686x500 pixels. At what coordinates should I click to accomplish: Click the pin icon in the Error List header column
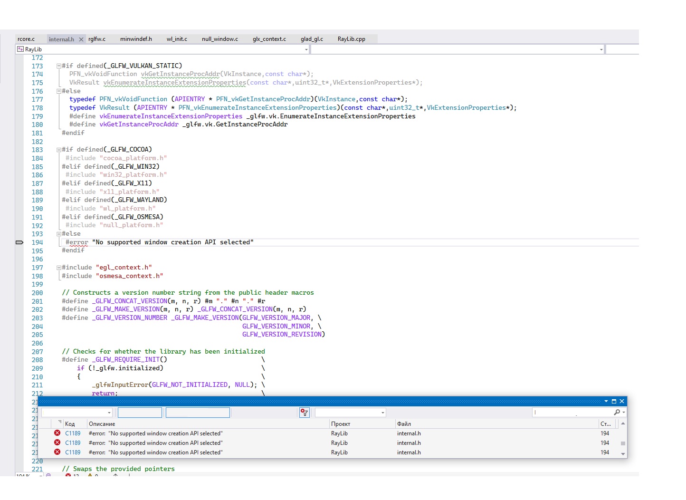[x=60, y=422]
